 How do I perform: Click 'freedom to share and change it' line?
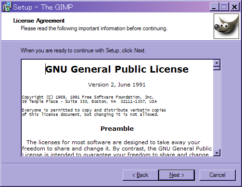tap(117, 149)
